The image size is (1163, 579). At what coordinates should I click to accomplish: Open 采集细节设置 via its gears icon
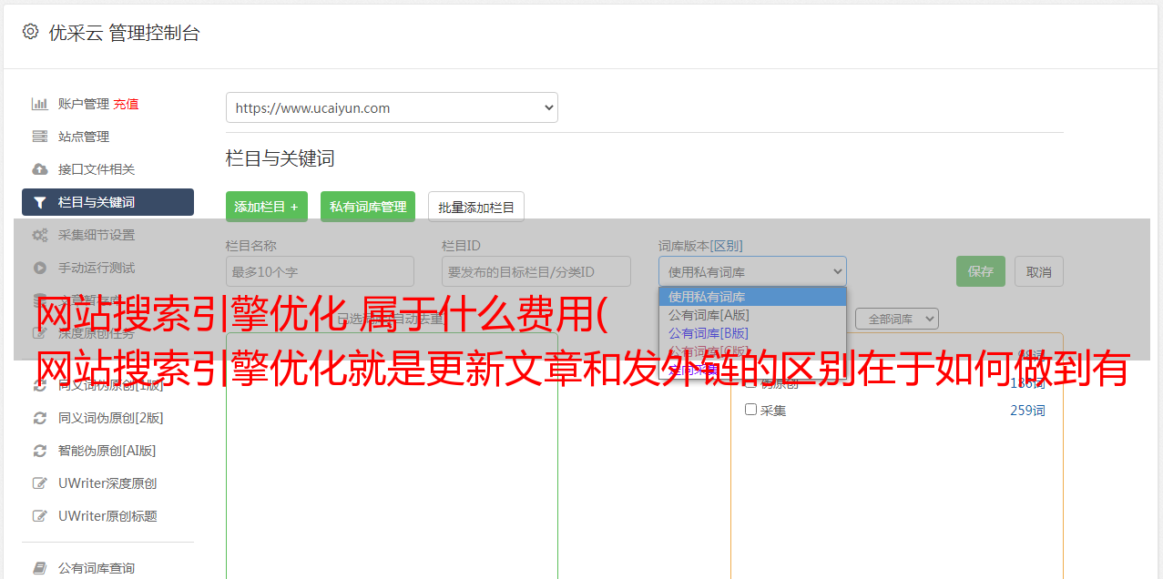click(40, 235)
